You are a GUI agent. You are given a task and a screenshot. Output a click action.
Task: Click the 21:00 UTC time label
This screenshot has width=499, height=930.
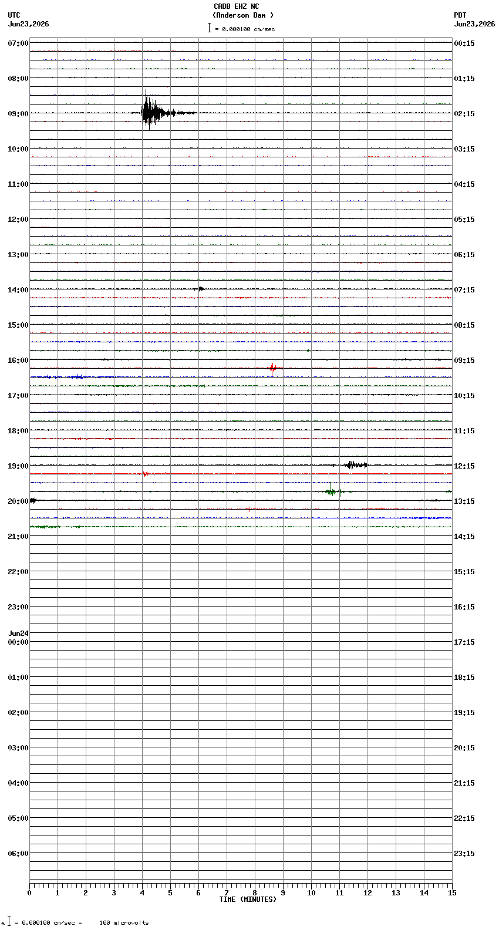coord(18,537)
